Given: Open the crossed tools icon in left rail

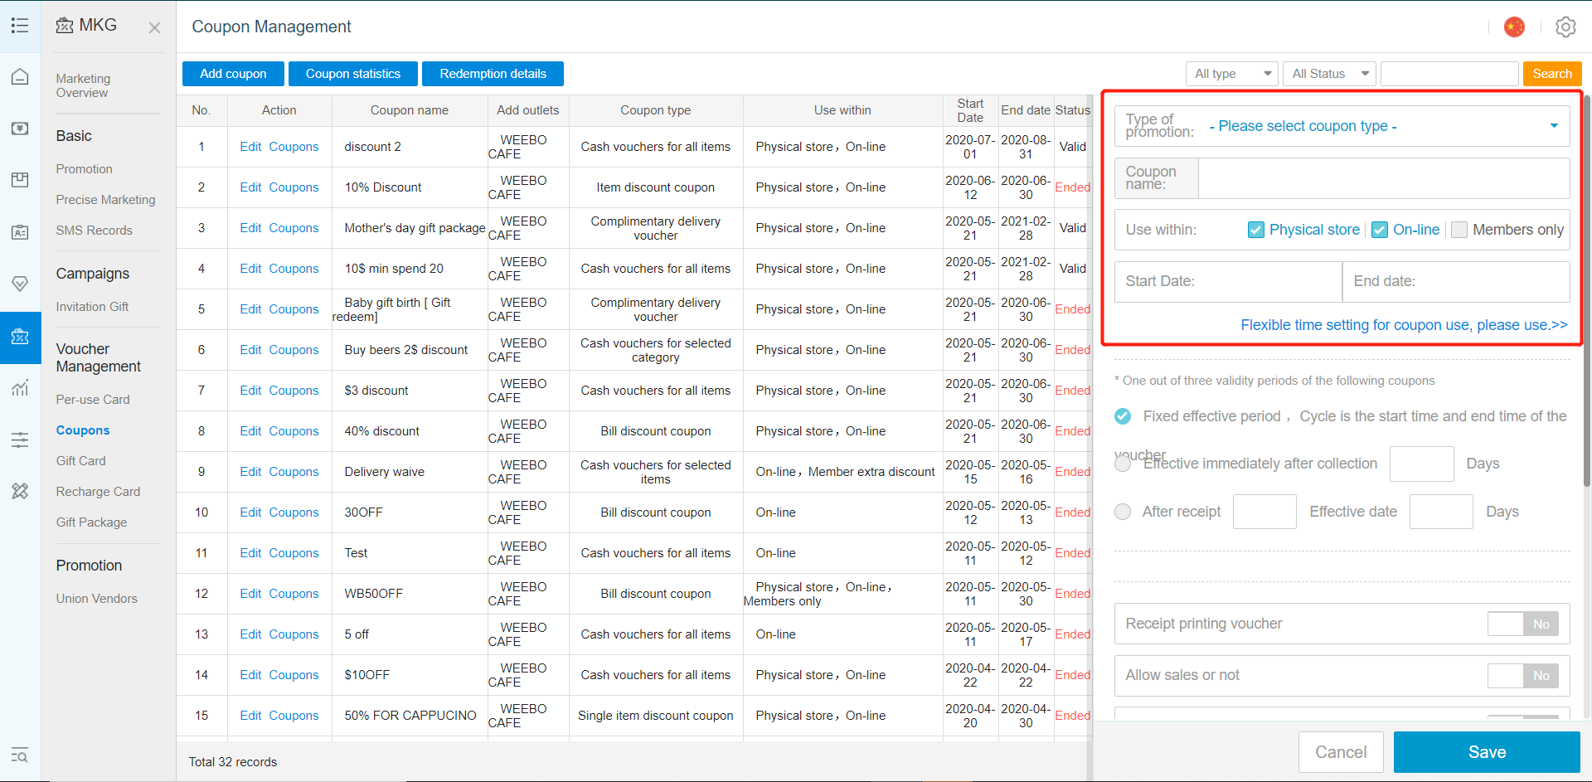Looking at the screenshot, I should [x=20, y=491].
